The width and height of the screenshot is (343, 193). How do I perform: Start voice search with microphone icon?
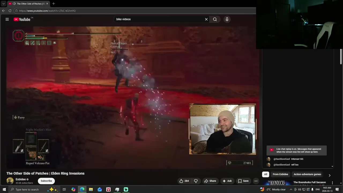(227, 19)
